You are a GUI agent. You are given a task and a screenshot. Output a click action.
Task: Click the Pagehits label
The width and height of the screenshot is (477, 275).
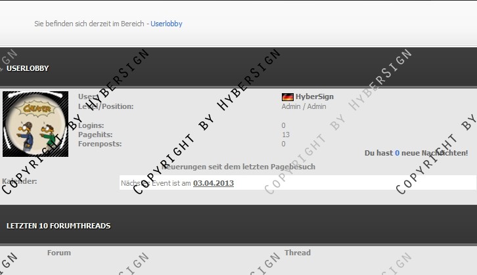click(95, 135)
